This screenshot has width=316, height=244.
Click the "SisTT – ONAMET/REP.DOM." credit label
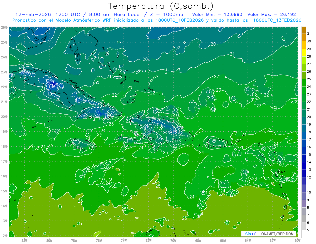pyautogui.click(x=269, y=234)
